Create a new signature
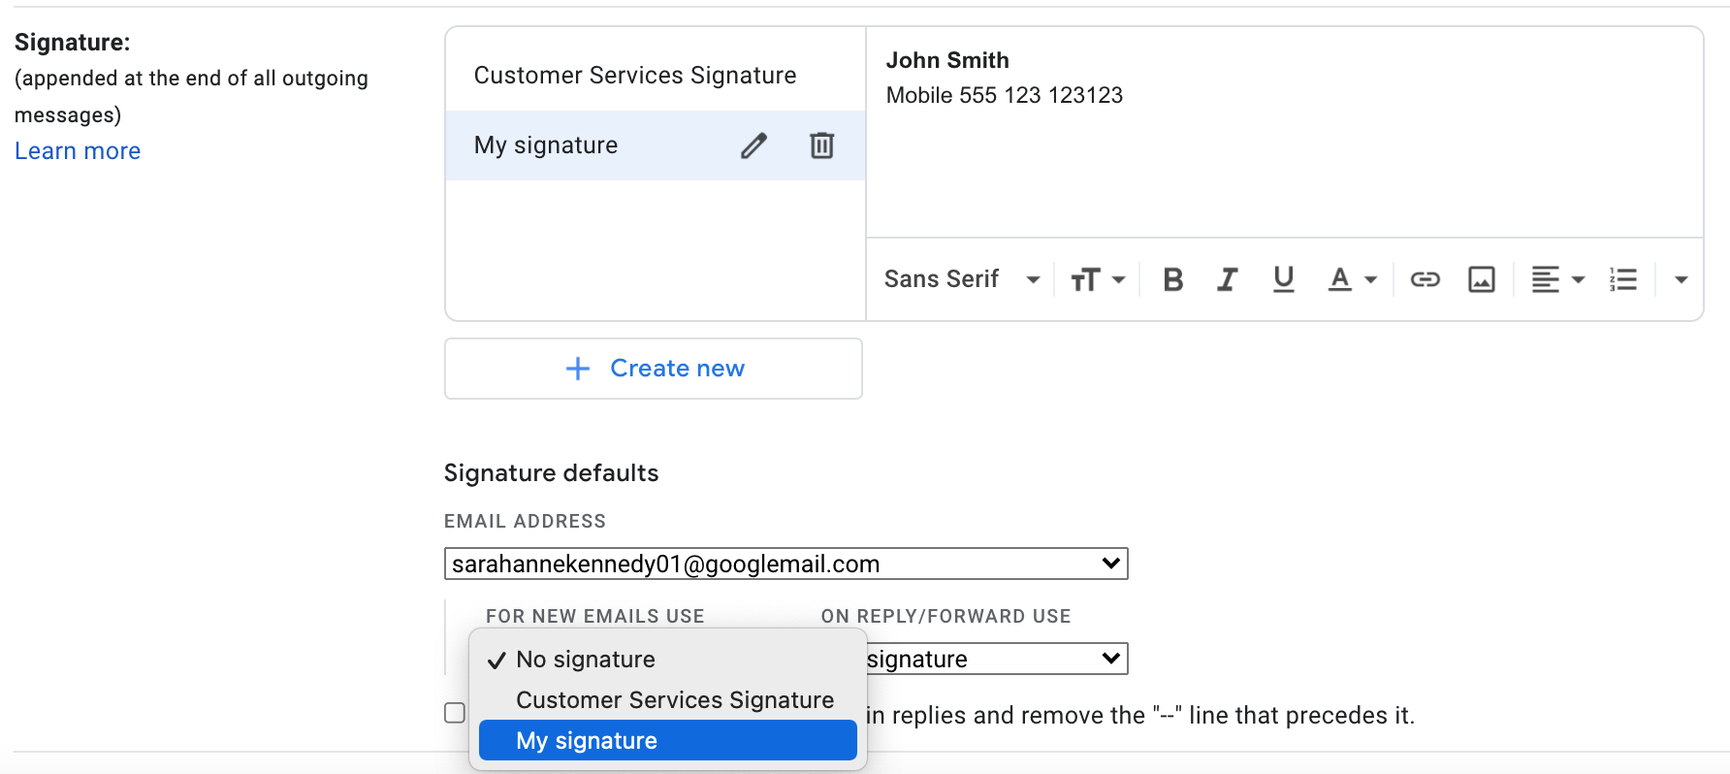This screenshot has height=774, width=1730. 654,369
